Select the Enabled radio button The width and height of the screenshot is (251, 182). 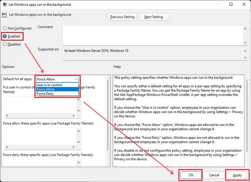(x=5, y=36)
